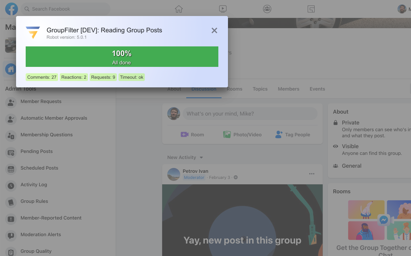Open the Watch video icon

(223, 9)
